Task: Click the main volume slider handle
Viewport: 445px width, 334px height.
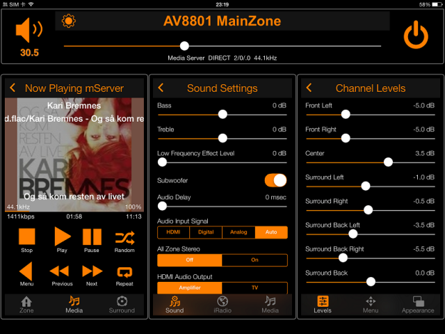Action: [x=184, y=46]
